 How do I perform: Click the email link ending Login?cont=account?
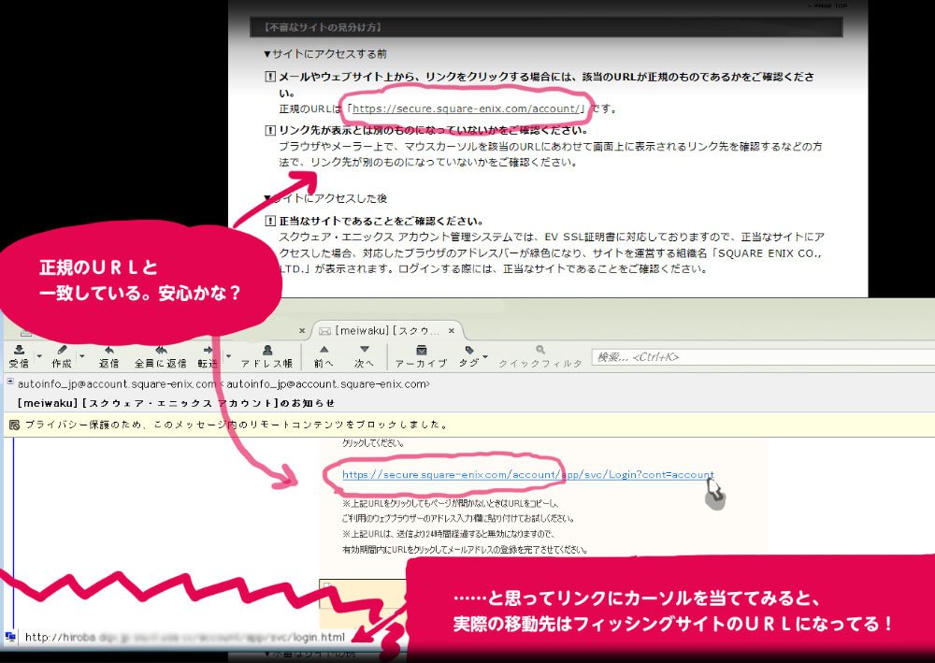[527, 475]
